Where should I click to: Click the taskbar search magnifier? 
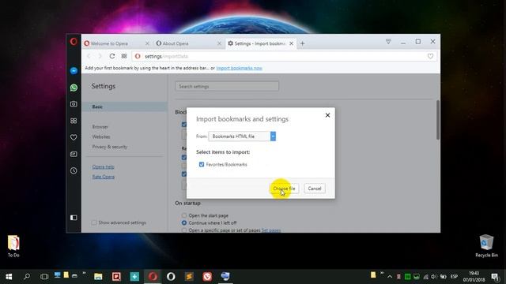pyautogui.click(x=27, y=276)
